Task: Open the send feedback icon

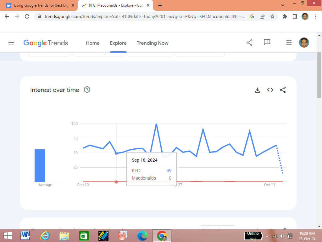Action: click(x=267, y=43)
